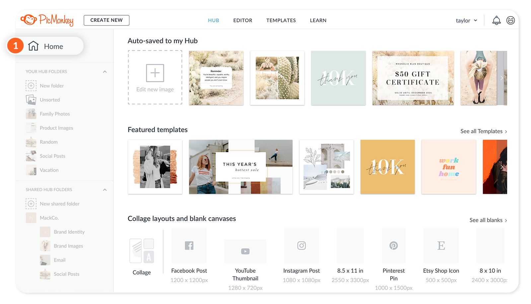531x304 pixels.
Task: Click the Unsorted photos icon
Action: pyautogui.click(x=31, y=100)
